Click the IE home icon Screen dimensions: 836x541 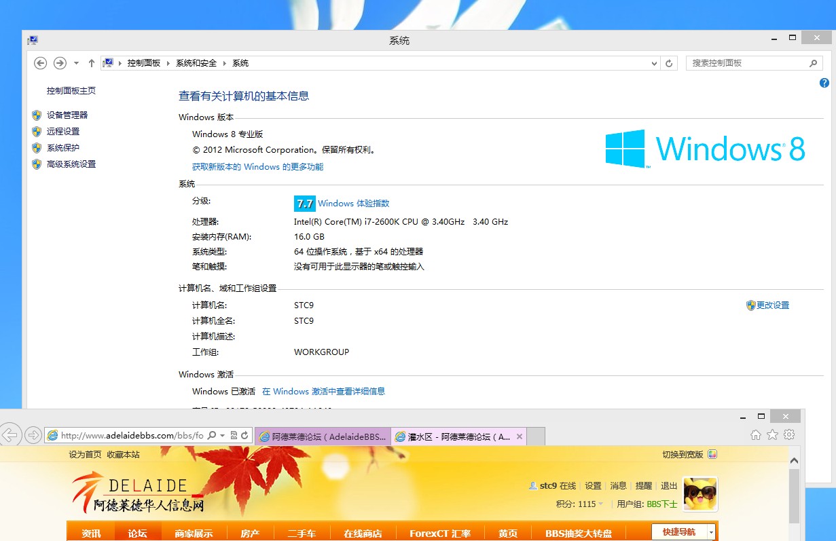pos(756,434)
